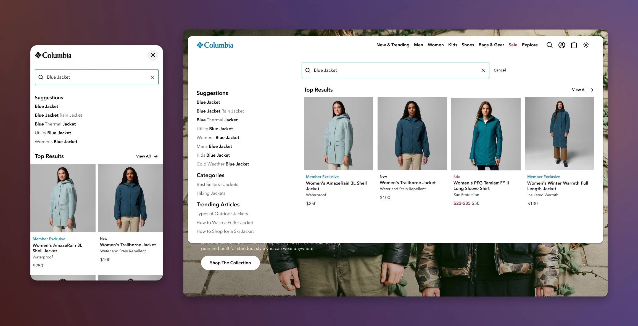Click the Columbia logo in desktop header
638x326 pixels.
coord(215,45)
